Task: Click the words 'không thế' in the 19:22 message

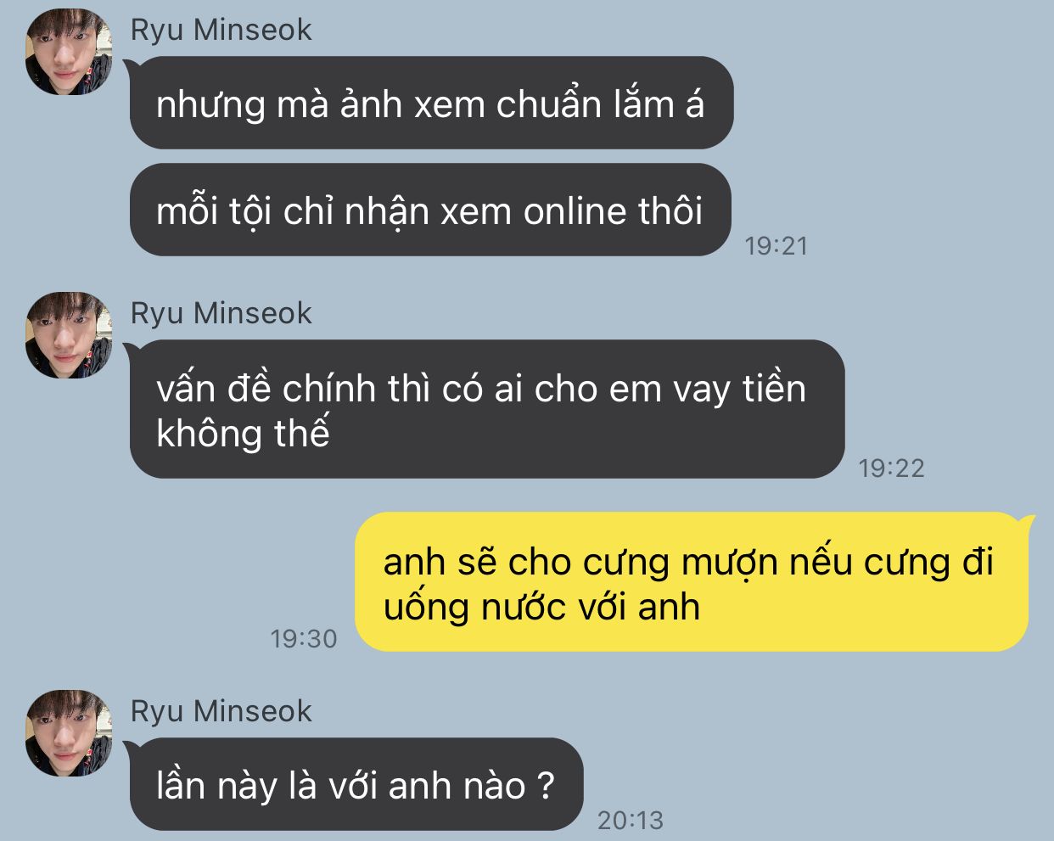Action: coord(243,434)
